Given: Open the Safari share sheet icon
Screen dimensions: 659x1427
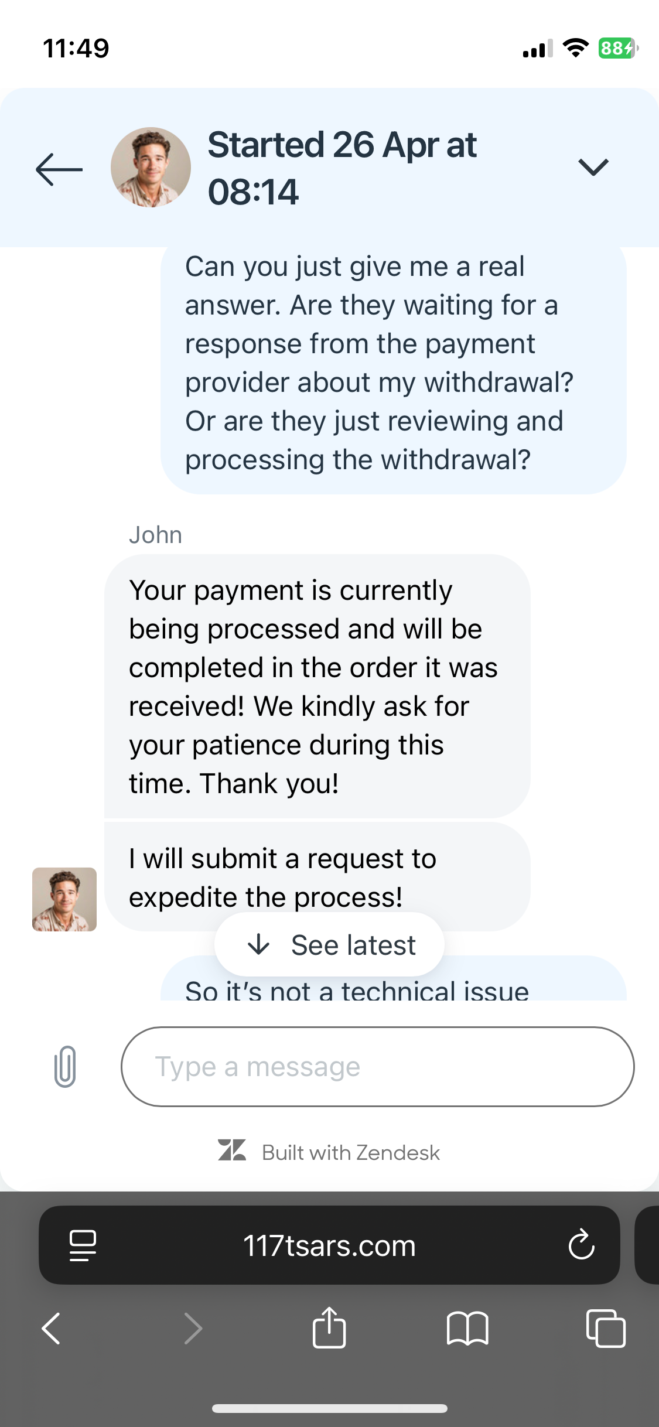Looking at the screenshot, I should [329, 1327].
